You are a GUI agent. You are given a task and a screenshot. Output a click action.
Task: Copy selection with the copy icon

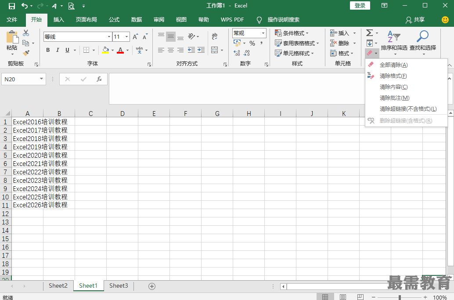26,43
